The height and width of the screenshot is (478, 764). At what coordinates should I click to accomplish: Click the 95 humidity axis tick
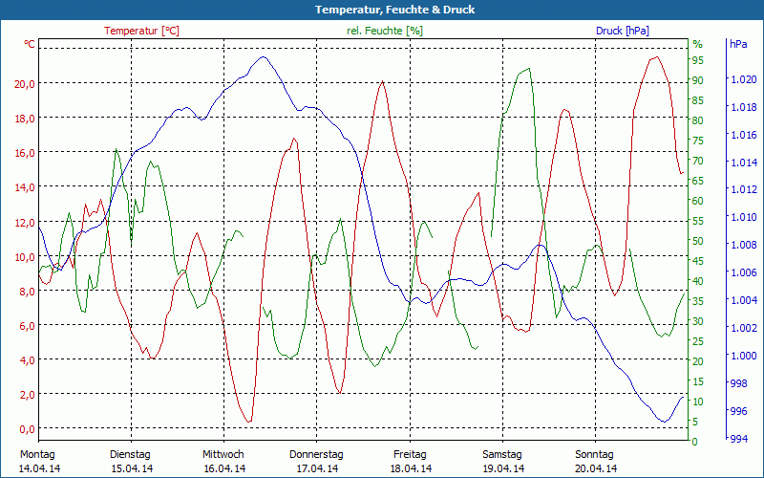point(698,60)
